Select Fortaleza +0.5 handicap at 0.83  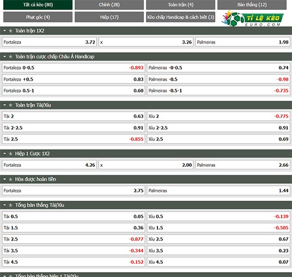click(x=74, y=79)
